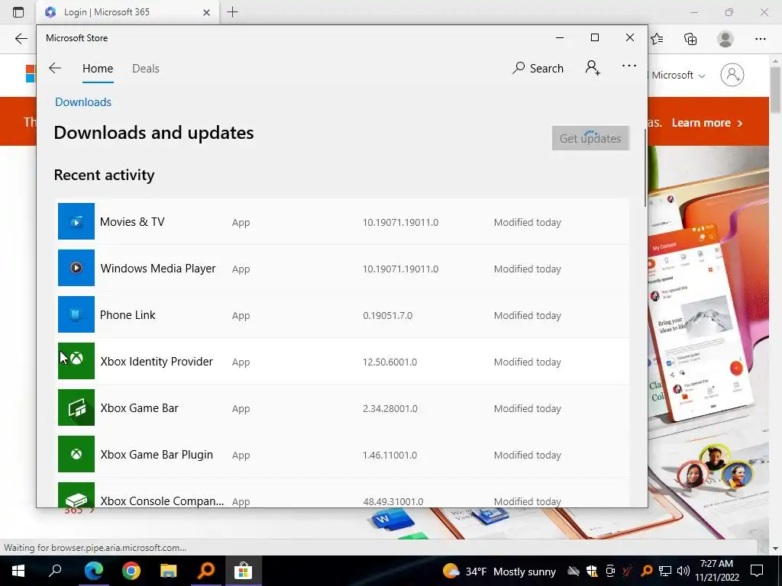Screen dimensions: 782x586
Task: Click the Store window vertical scrollbar
Action: point(645,168)
